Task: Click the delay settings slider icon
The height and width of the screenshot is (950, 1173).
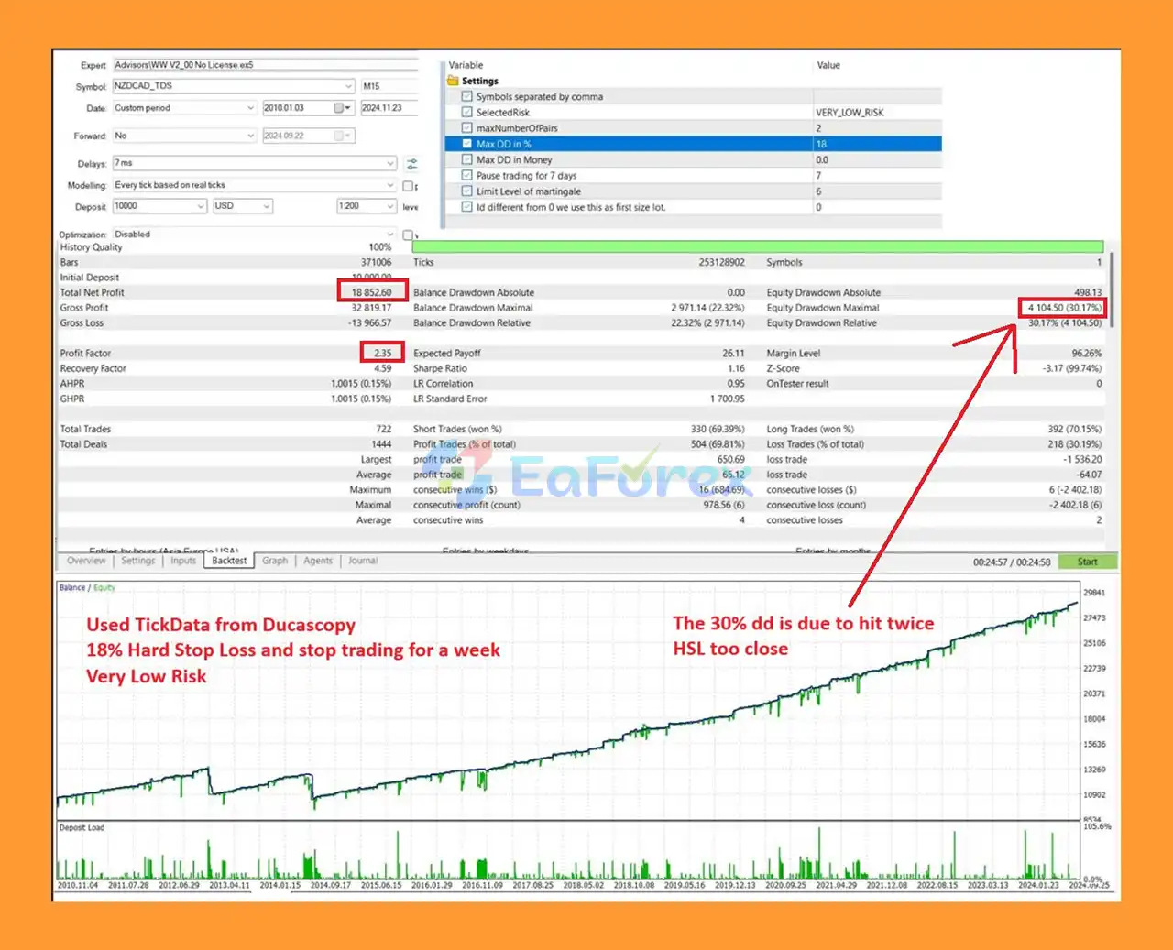Action: [411, 164]
